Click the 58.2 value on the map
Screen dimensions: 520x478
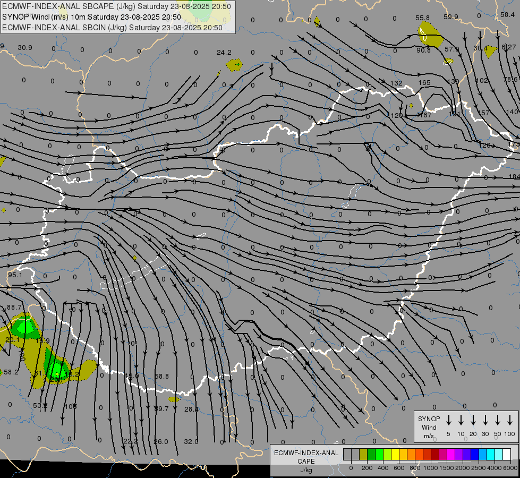[11, 372]
